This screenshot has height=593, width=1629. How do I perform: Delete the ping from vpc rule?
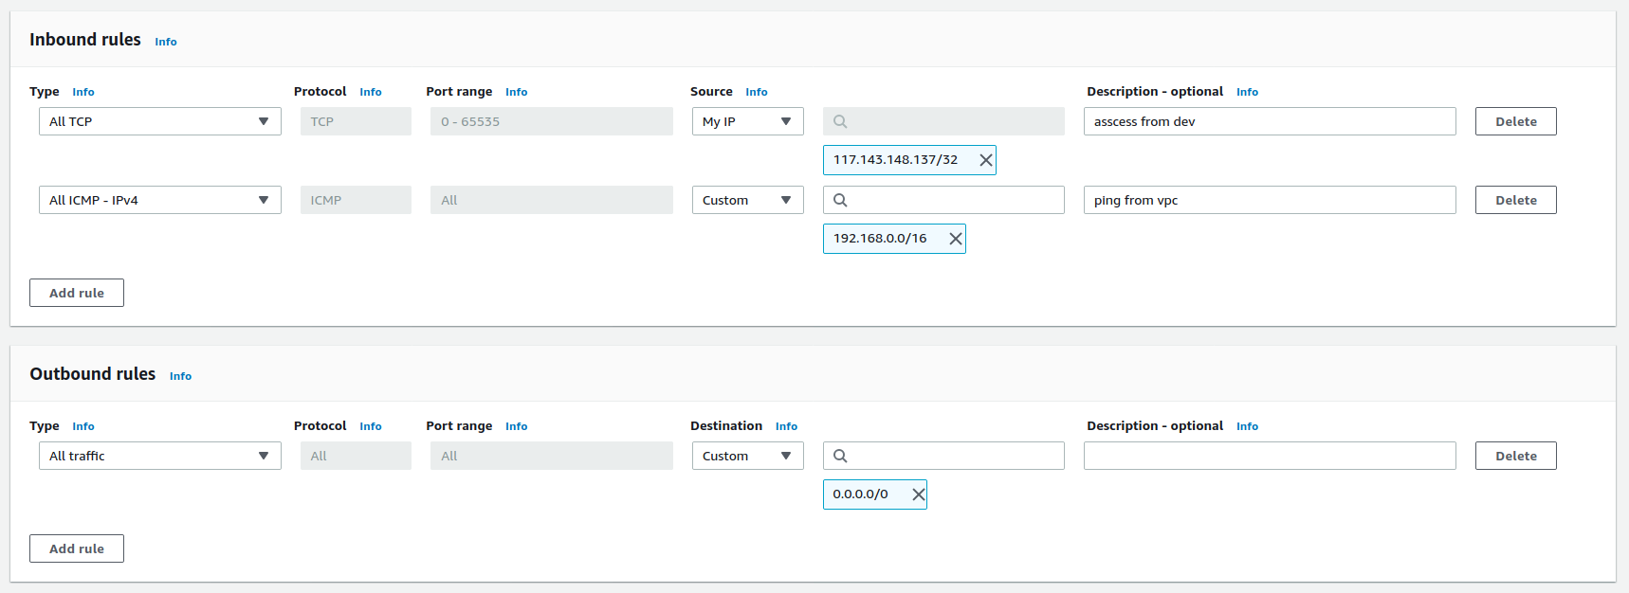[1515, 200]
